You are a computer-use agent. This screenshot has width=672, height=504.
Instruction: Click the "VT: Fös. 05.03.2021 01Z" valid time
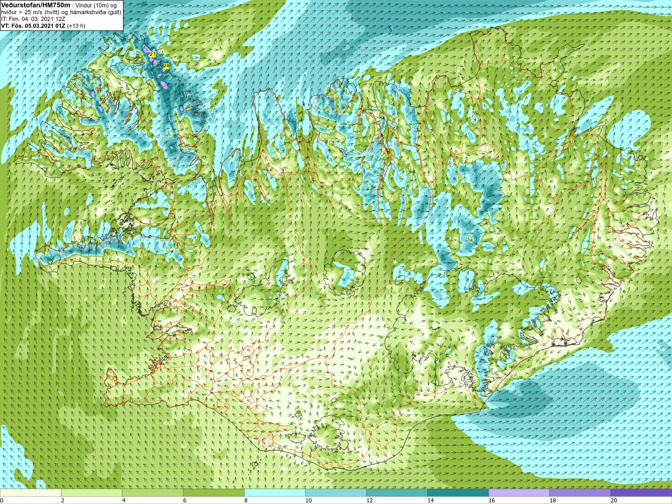point(33,26)
